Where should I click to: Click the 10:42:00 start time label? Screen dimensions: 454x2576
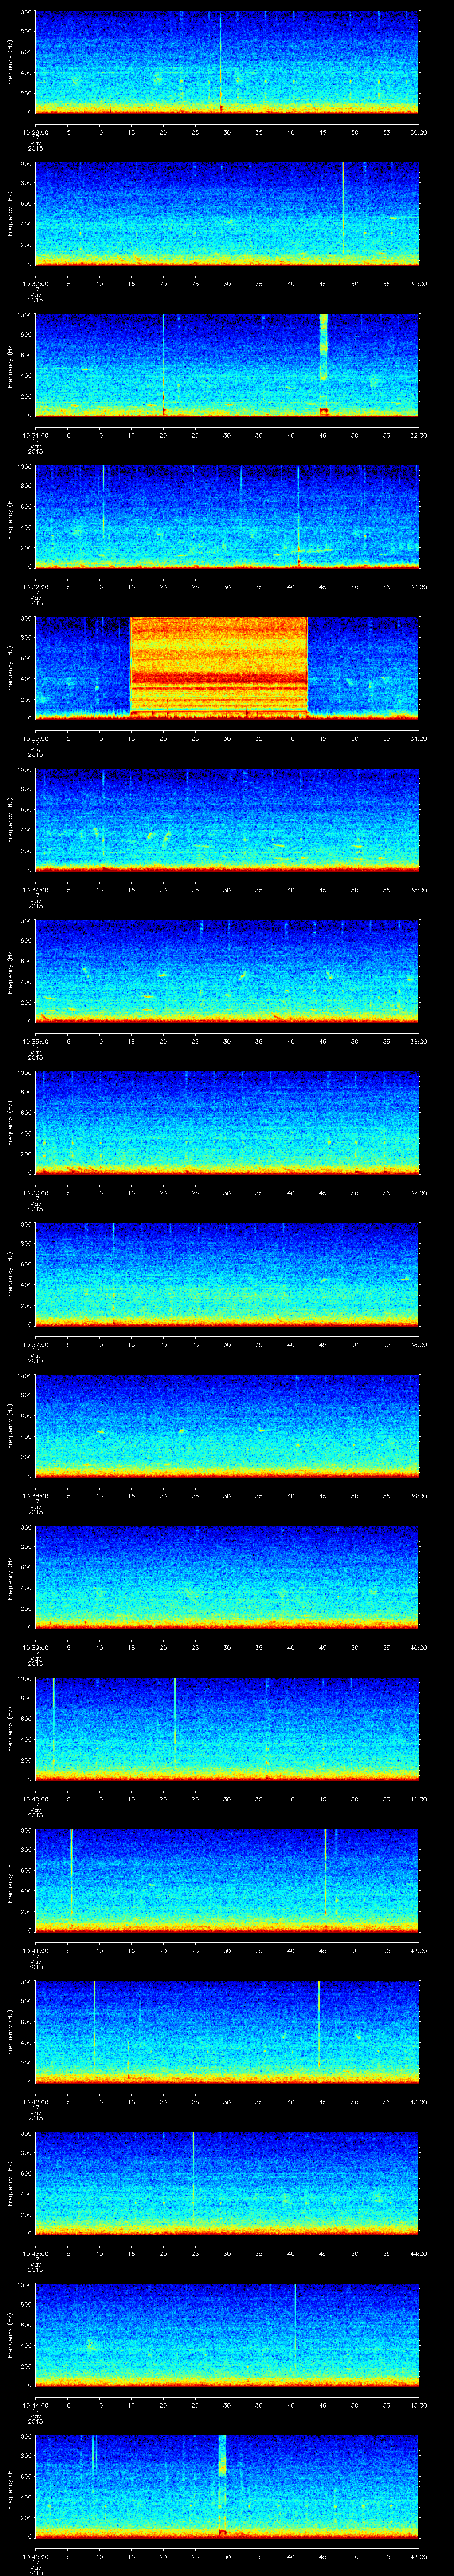tap(35, 2102)
